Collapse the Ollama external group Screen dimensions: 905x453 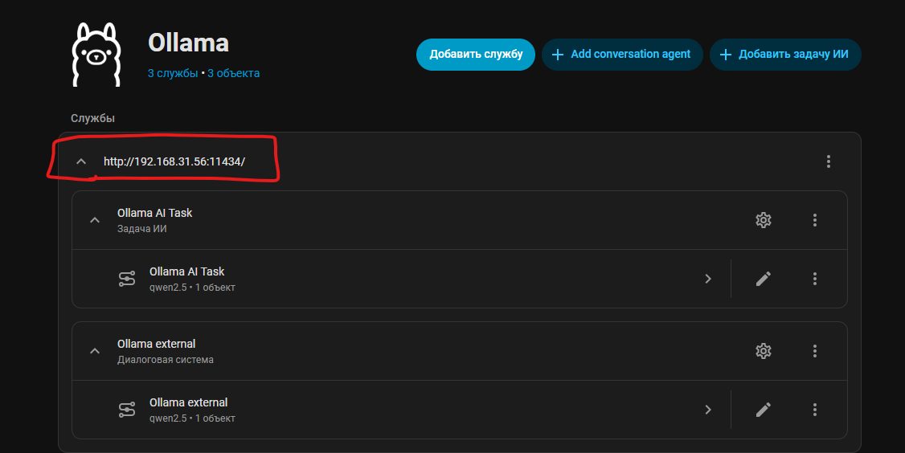(x=95, y=351)
